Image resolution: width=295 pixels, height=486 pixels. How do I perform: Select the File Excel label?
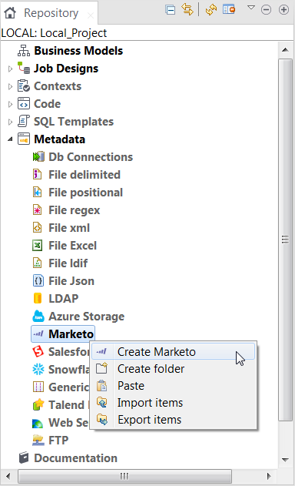point(73,246)
